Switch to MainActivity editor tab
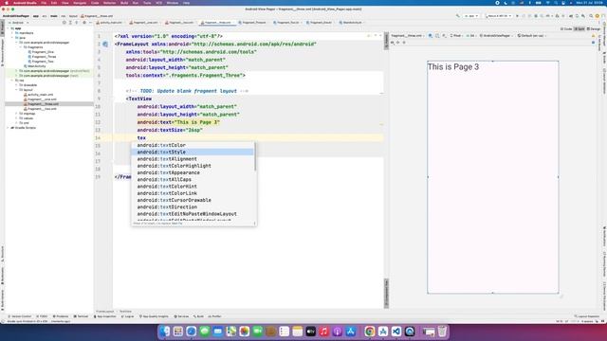This screenshot has width=607, height=341. click(351, 23)
